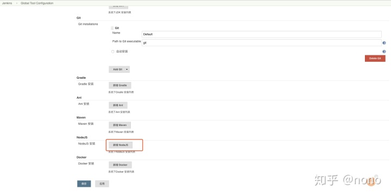This screenshot has width=391, height=196.
Task: Select the Path to Git executable label
Action: 127,41
